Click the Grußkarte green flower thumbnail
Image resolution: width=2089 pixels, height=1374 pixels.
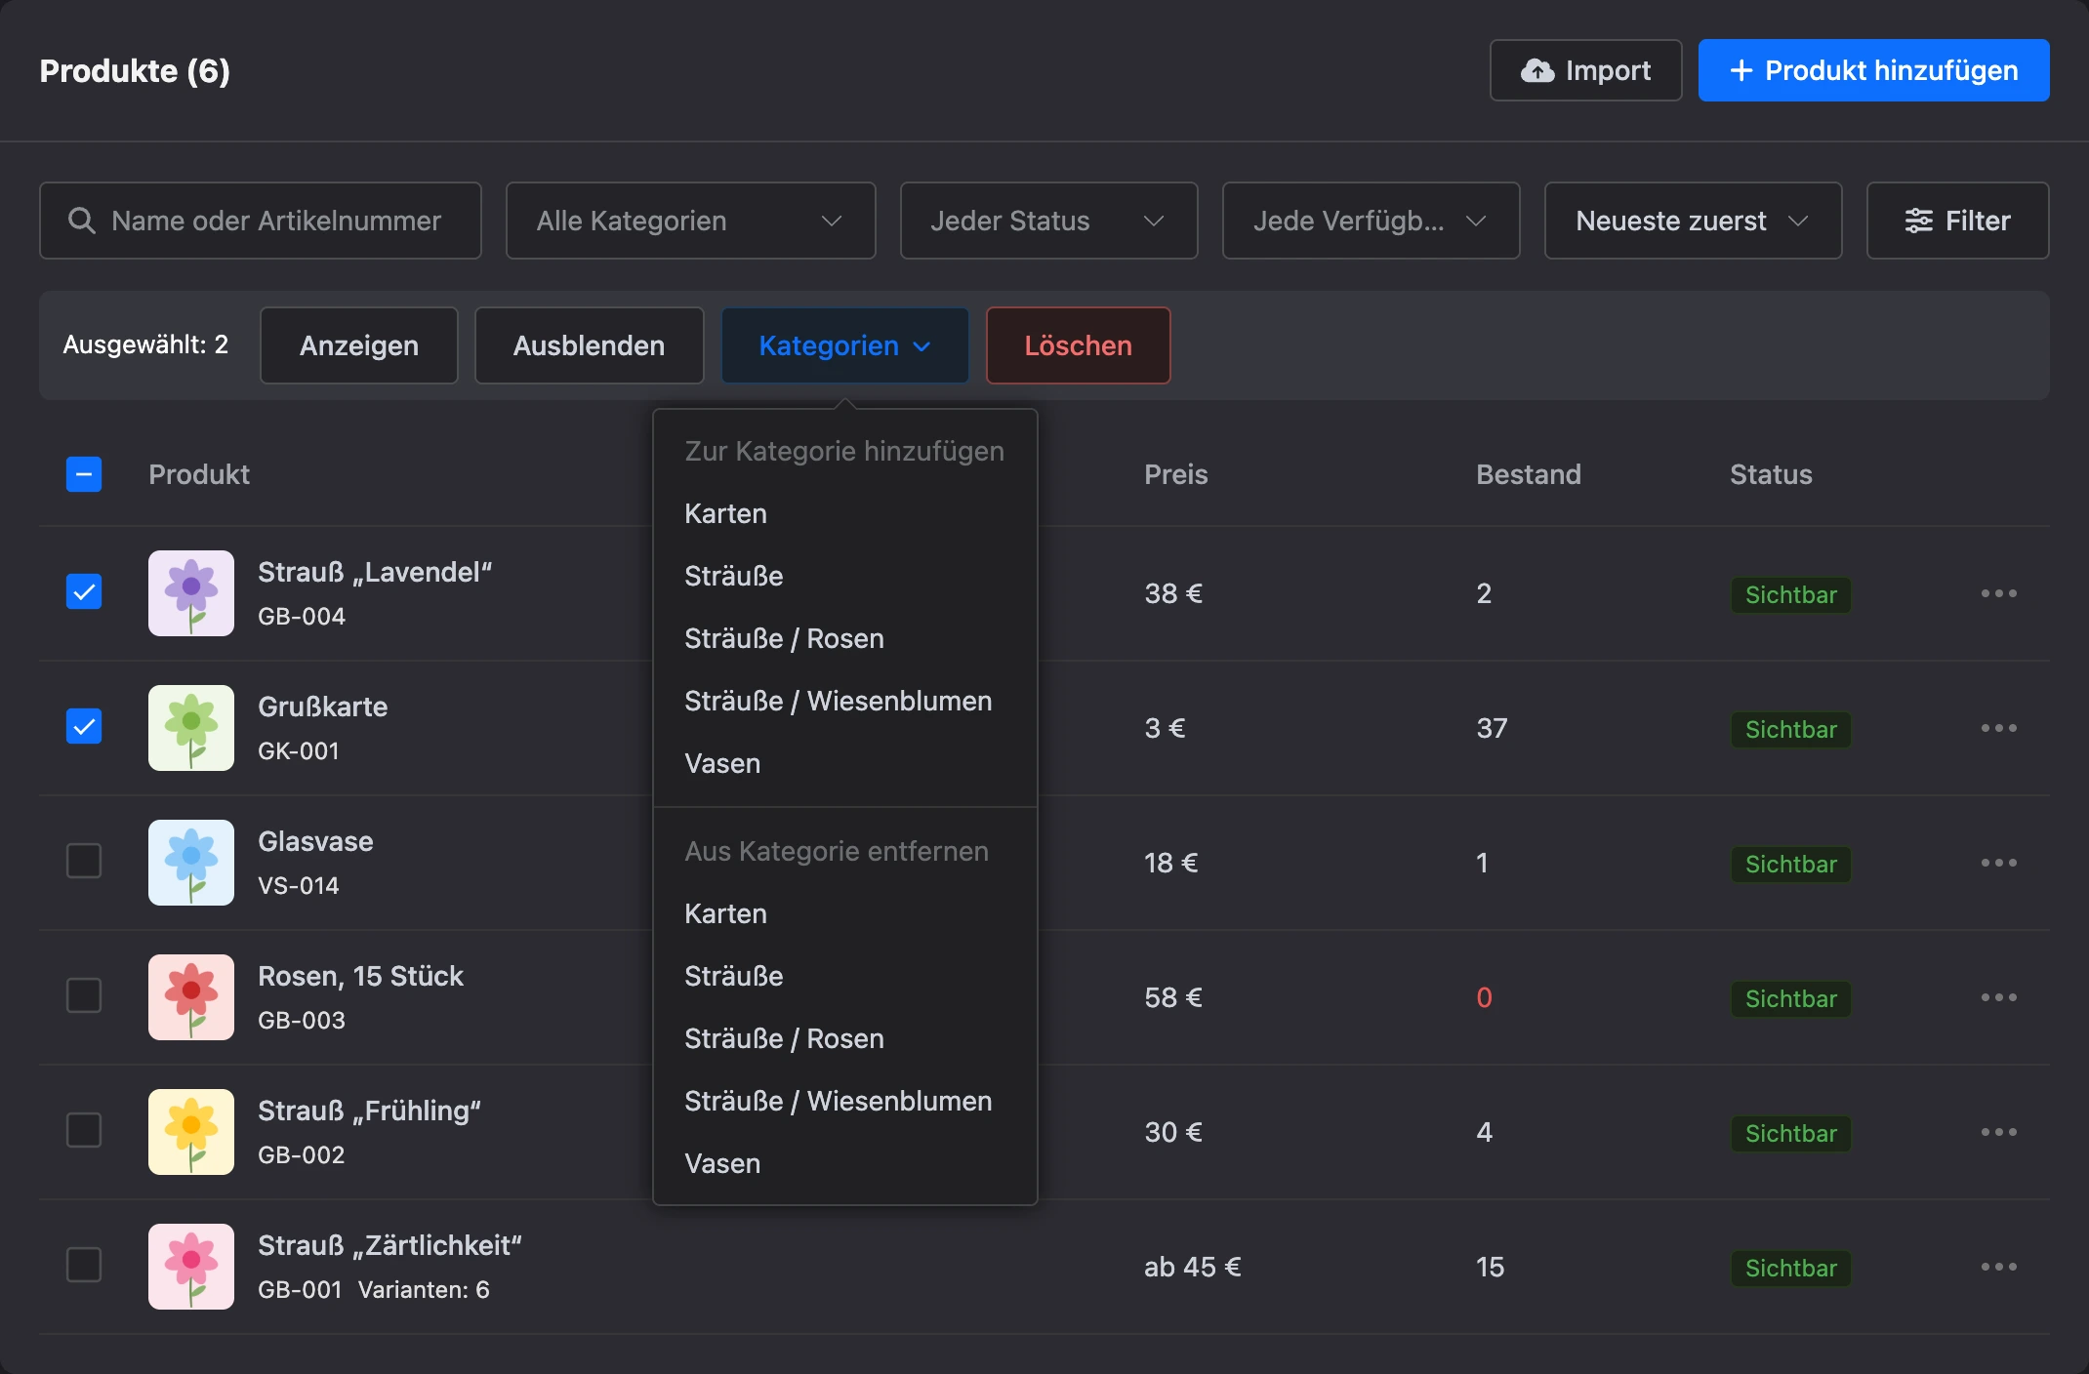click(191, 728)
